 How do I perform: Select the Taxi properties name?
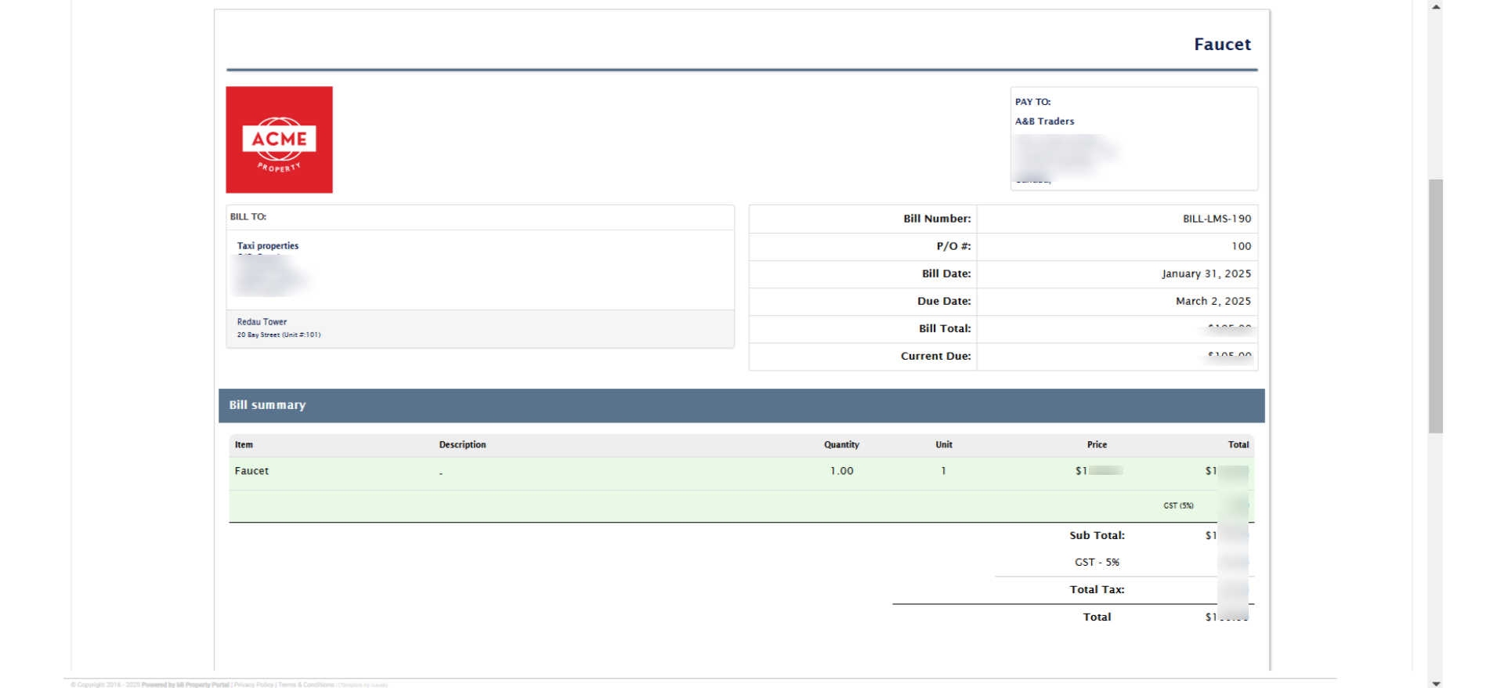click(x=268, y=246)
